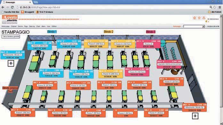This screenshot has height=125, width=223.
Task: Click the orange user profile icon
Action: point(204,18)
